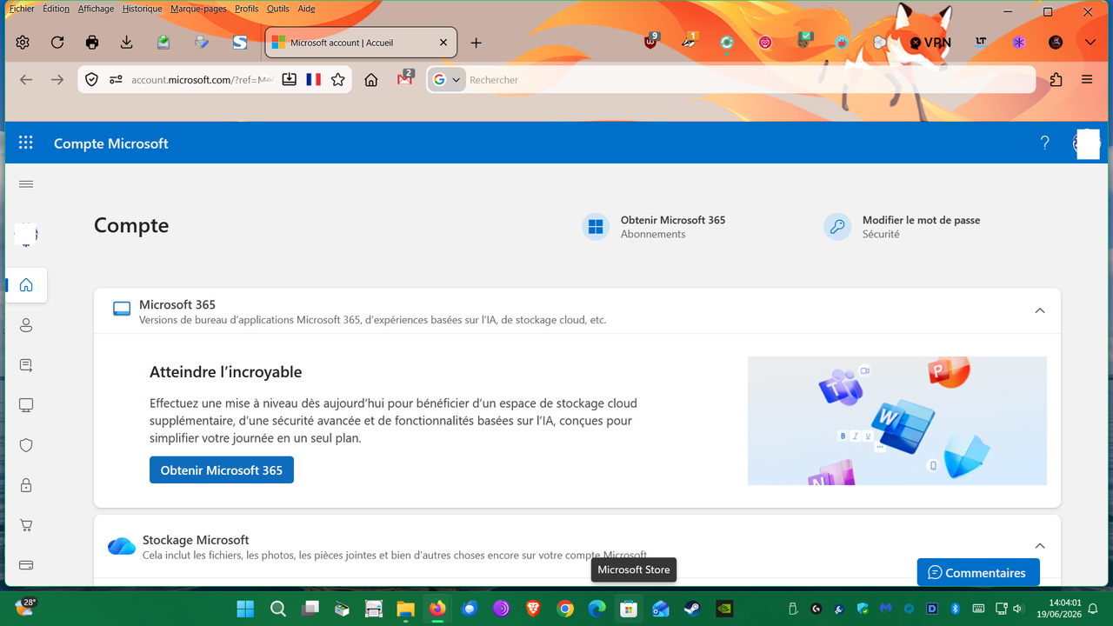Open the Microsoft apps launcher grid
The width and height of the screenshot is (1113, 626).
tap(26, 143)
